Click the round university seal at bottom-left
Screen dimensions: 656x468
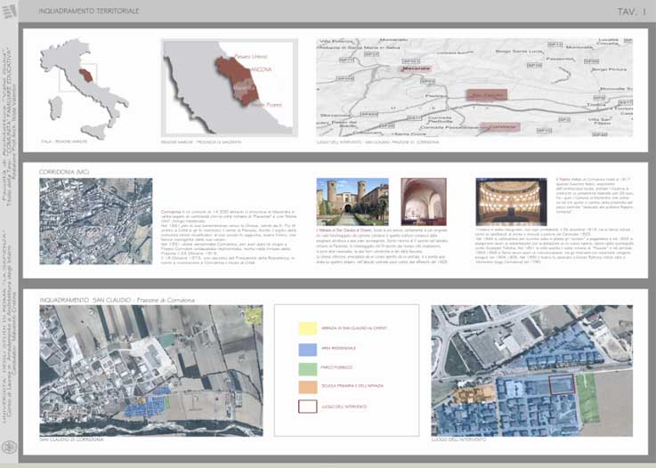coord(9,447)
